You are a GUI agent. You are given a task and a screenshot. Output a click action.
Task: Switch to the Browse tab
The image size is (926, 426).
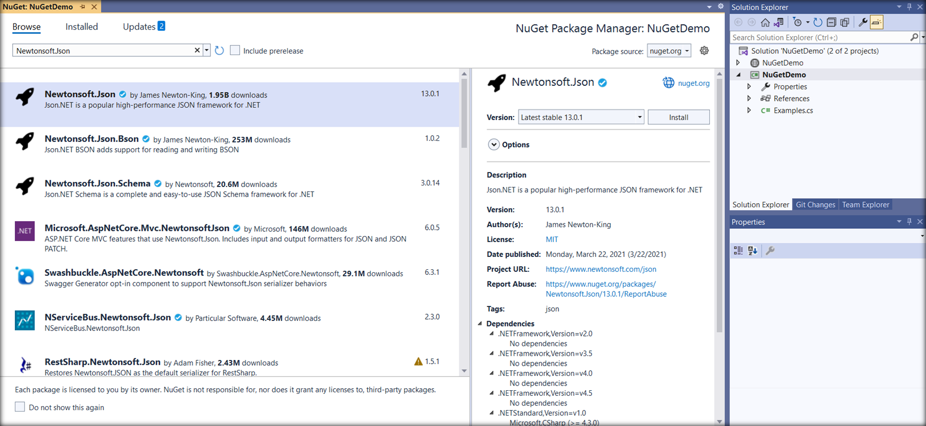pyautogui.click(x=27, y=27)
